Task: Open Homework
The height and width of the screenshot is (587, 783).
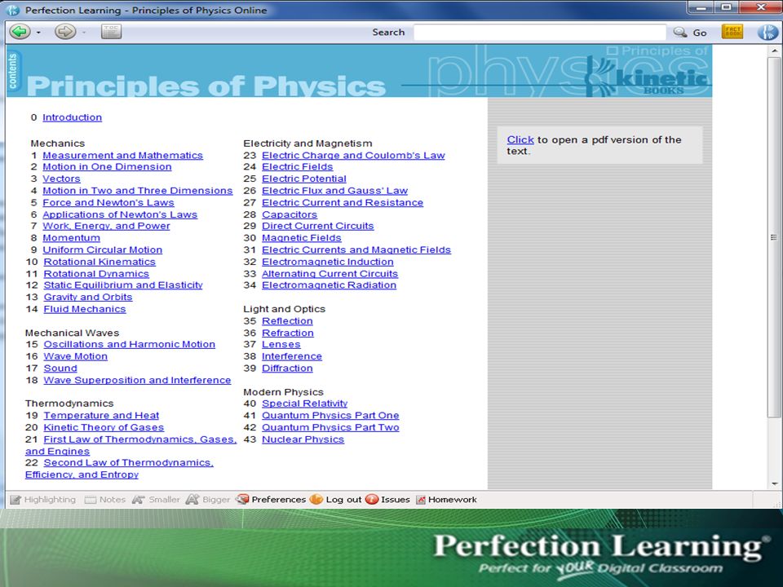Action: tap(446, 500)
